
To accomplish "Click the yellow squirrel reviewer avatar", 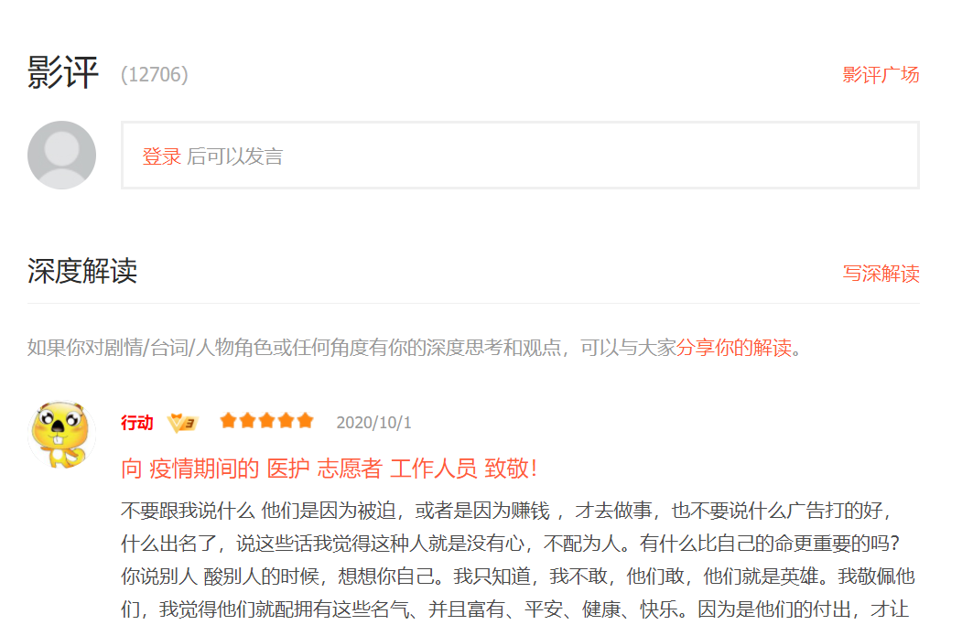I will (x=61, y=435).
